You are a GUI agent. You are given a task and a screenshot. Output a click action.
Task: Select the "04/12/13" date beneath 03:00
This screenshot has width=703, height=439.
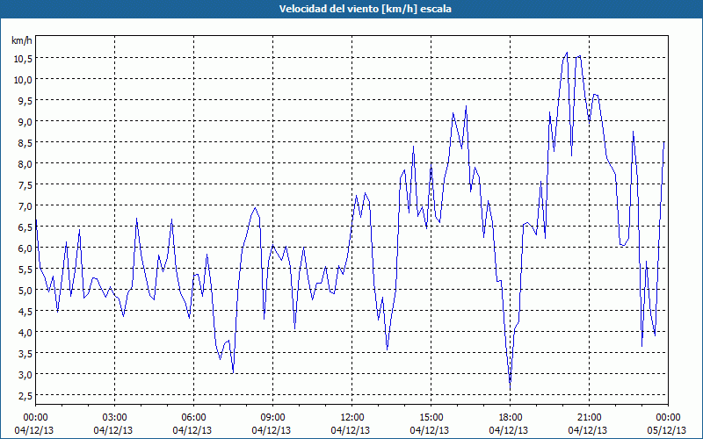(x=115, y=430)
